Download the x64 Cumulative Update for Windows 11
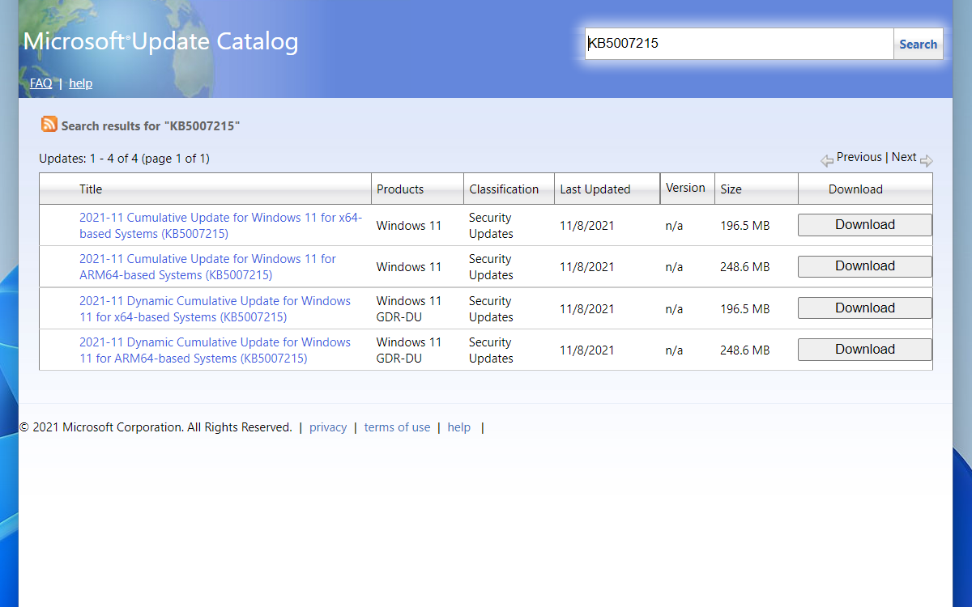The image size is (972, 607). click(x=864, y=225)
